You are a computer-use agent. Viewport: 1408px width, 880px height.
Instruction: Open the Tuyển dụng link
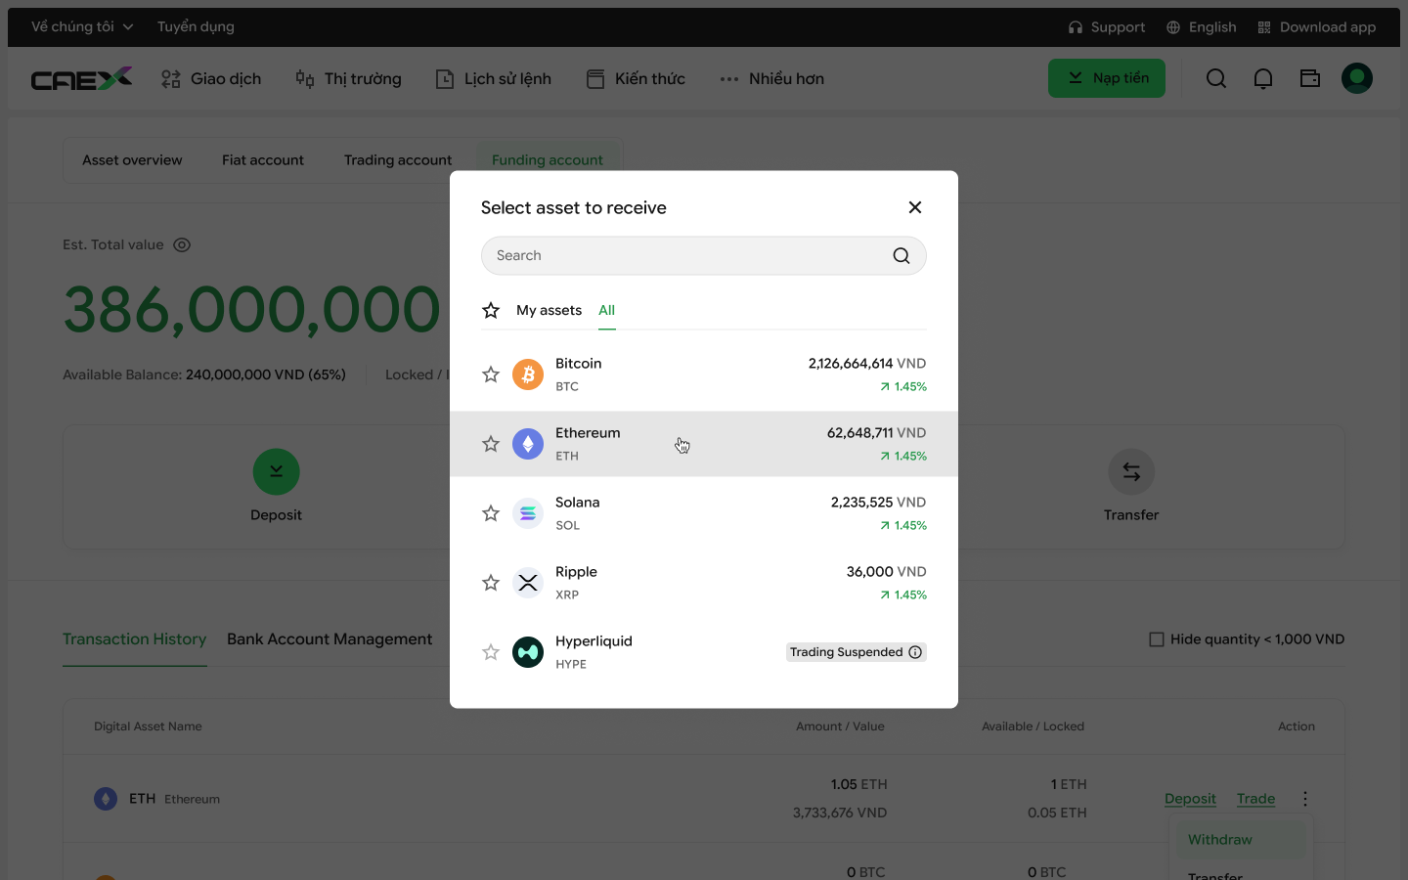pos(196,27)
